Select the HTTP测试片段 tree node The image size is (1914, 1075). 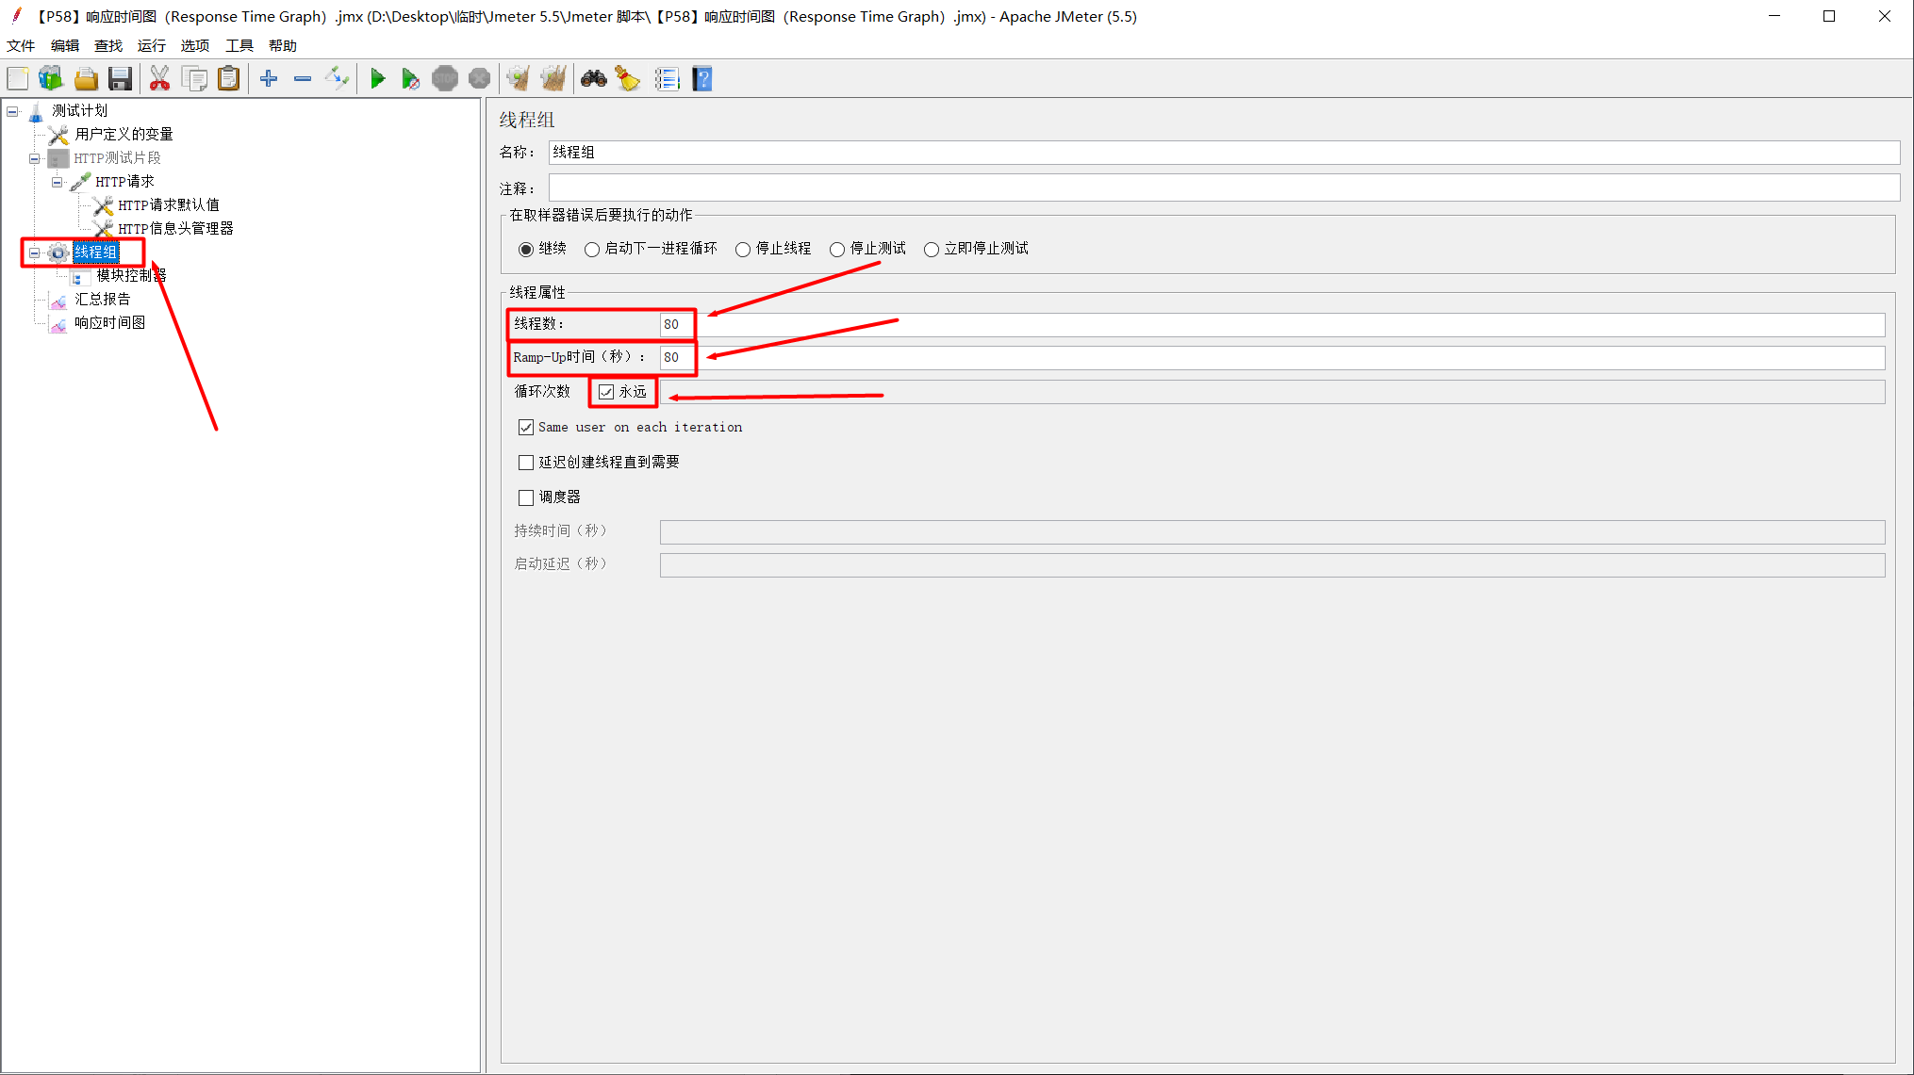point(117,158)
